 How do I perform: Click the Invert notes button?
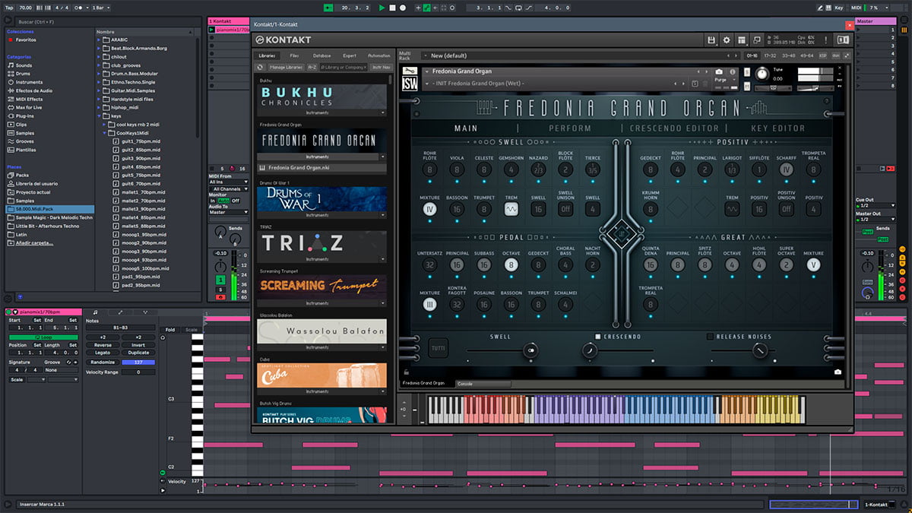click(x=138, y=344)
